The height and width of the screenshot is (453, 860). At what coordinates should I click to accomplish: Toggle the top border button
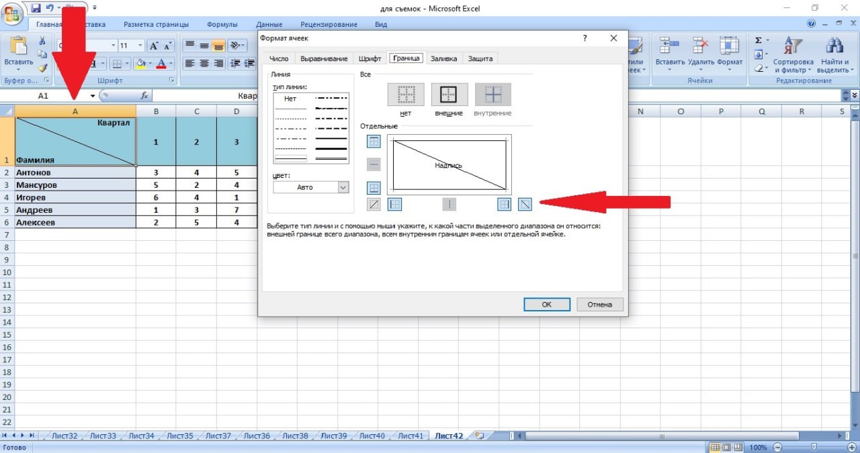coord(374,141)
